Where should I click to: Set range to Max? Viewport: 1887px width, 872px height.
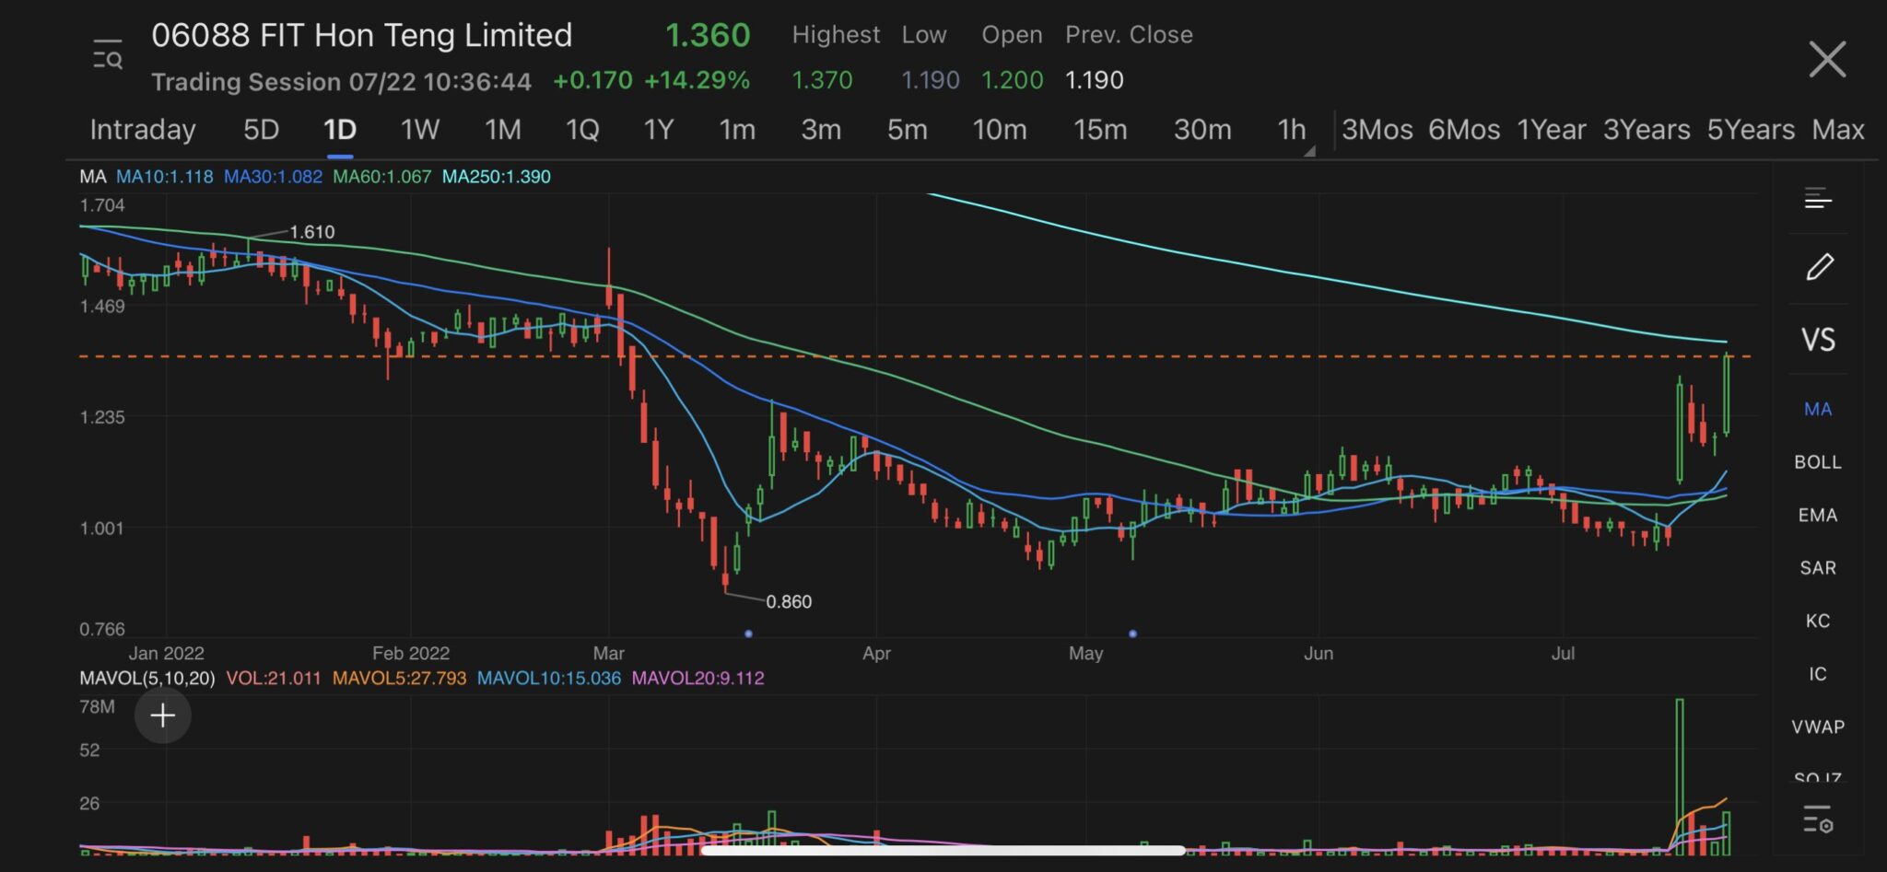click(1838, 130)
